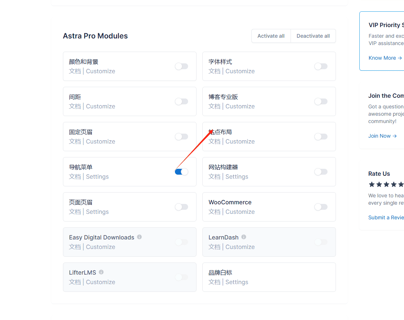Open 文档 link for LearnDash
The height and width of the screenshot is (320, 404).
(214, 247)
